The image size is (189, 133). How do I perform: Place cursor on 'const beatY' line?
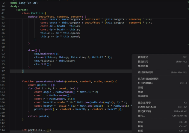[x=96, y=23]
